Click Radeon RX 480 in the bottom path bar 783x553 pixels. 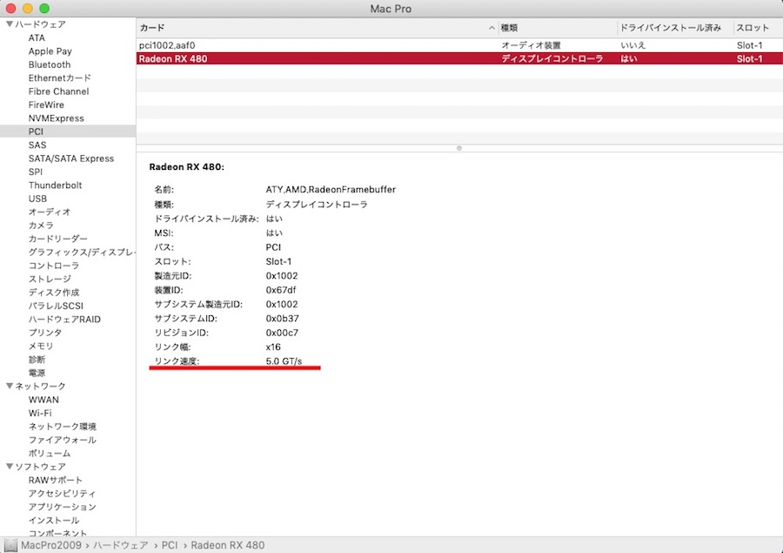(x=228, y=545)
